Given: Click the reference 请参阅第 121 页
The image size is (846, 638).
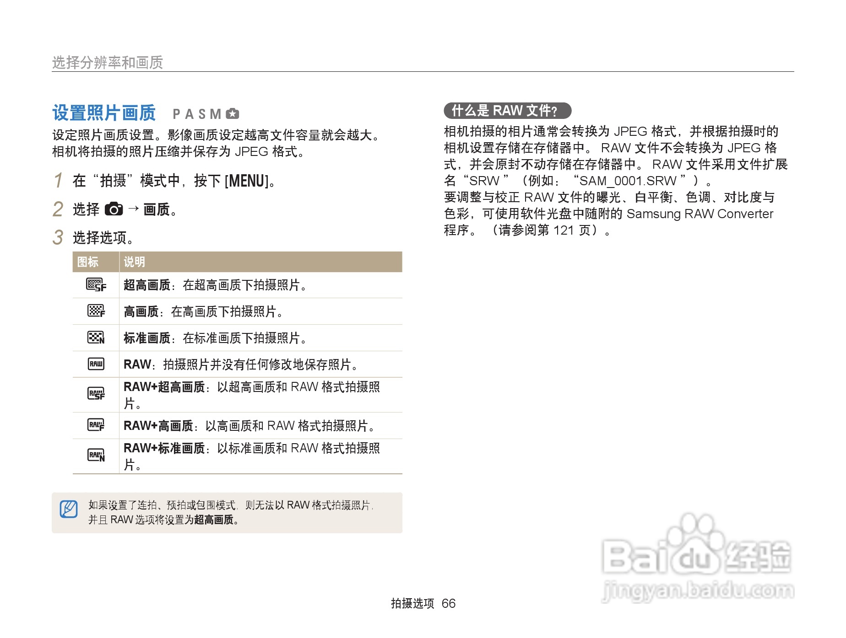Looking at the screenshot, I should click(544, 230).
